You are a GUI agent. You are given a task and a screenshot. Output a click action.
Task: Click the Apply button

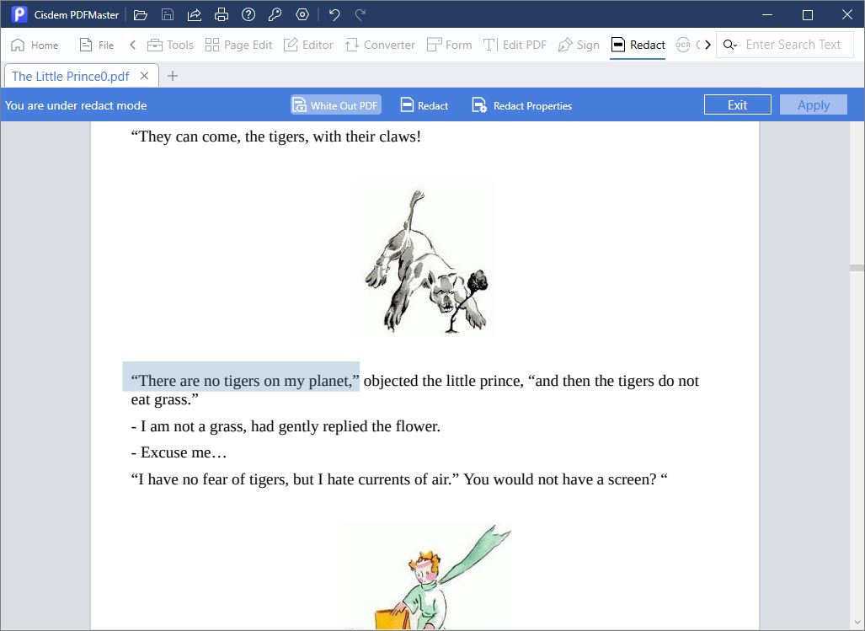(x=813, y=105)
